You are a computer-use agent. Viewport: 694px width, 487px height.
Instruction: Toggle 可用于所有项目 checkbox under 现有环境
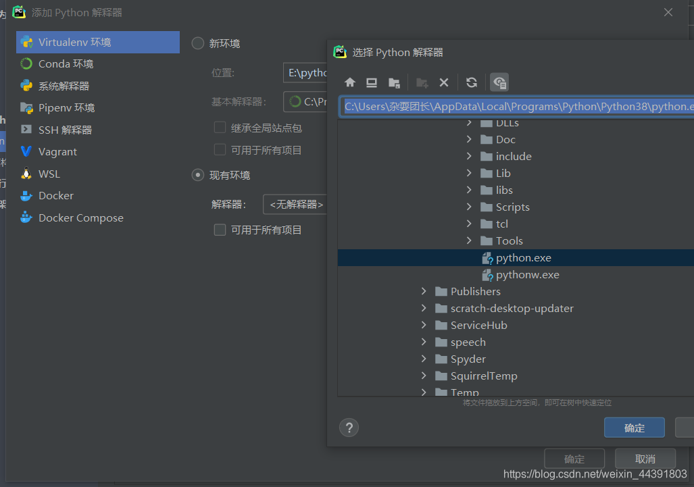(220, 230)
